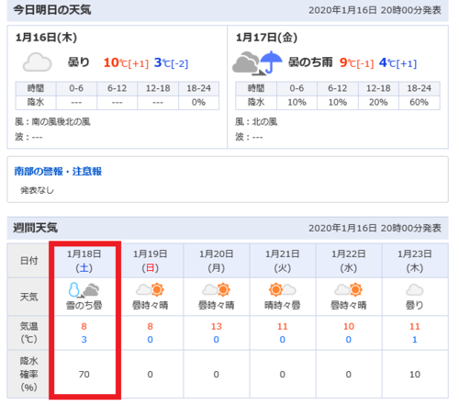Select the 1月16日(木) date title
This screenshot has height=406, width=459.
tap(46, 38)
